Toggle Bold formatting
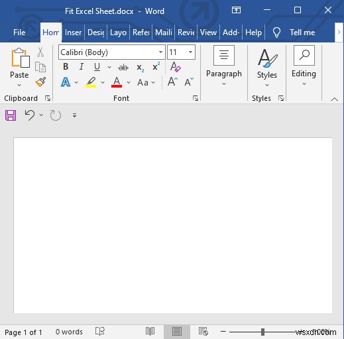Image resolution: width=344 pixels, height=339 pixels. (66, 66)
